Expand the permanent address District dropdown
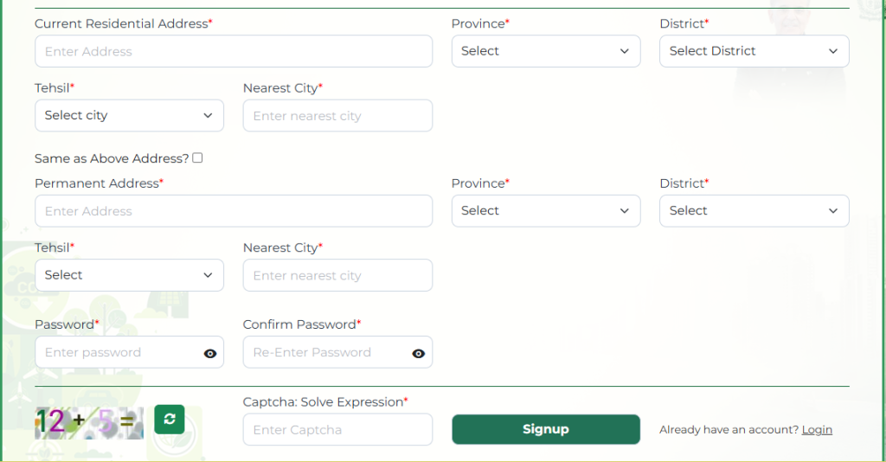The width and height of the screenshot is (886, 462). coord(754,211)
